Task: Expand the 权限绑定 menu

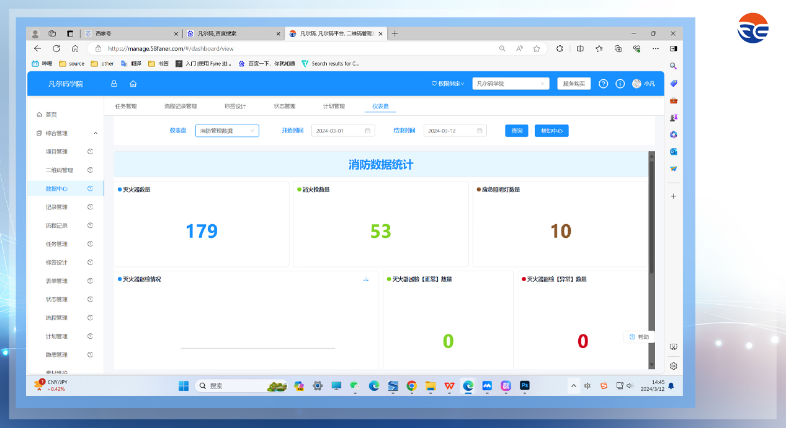Action: tap(448, 84)
